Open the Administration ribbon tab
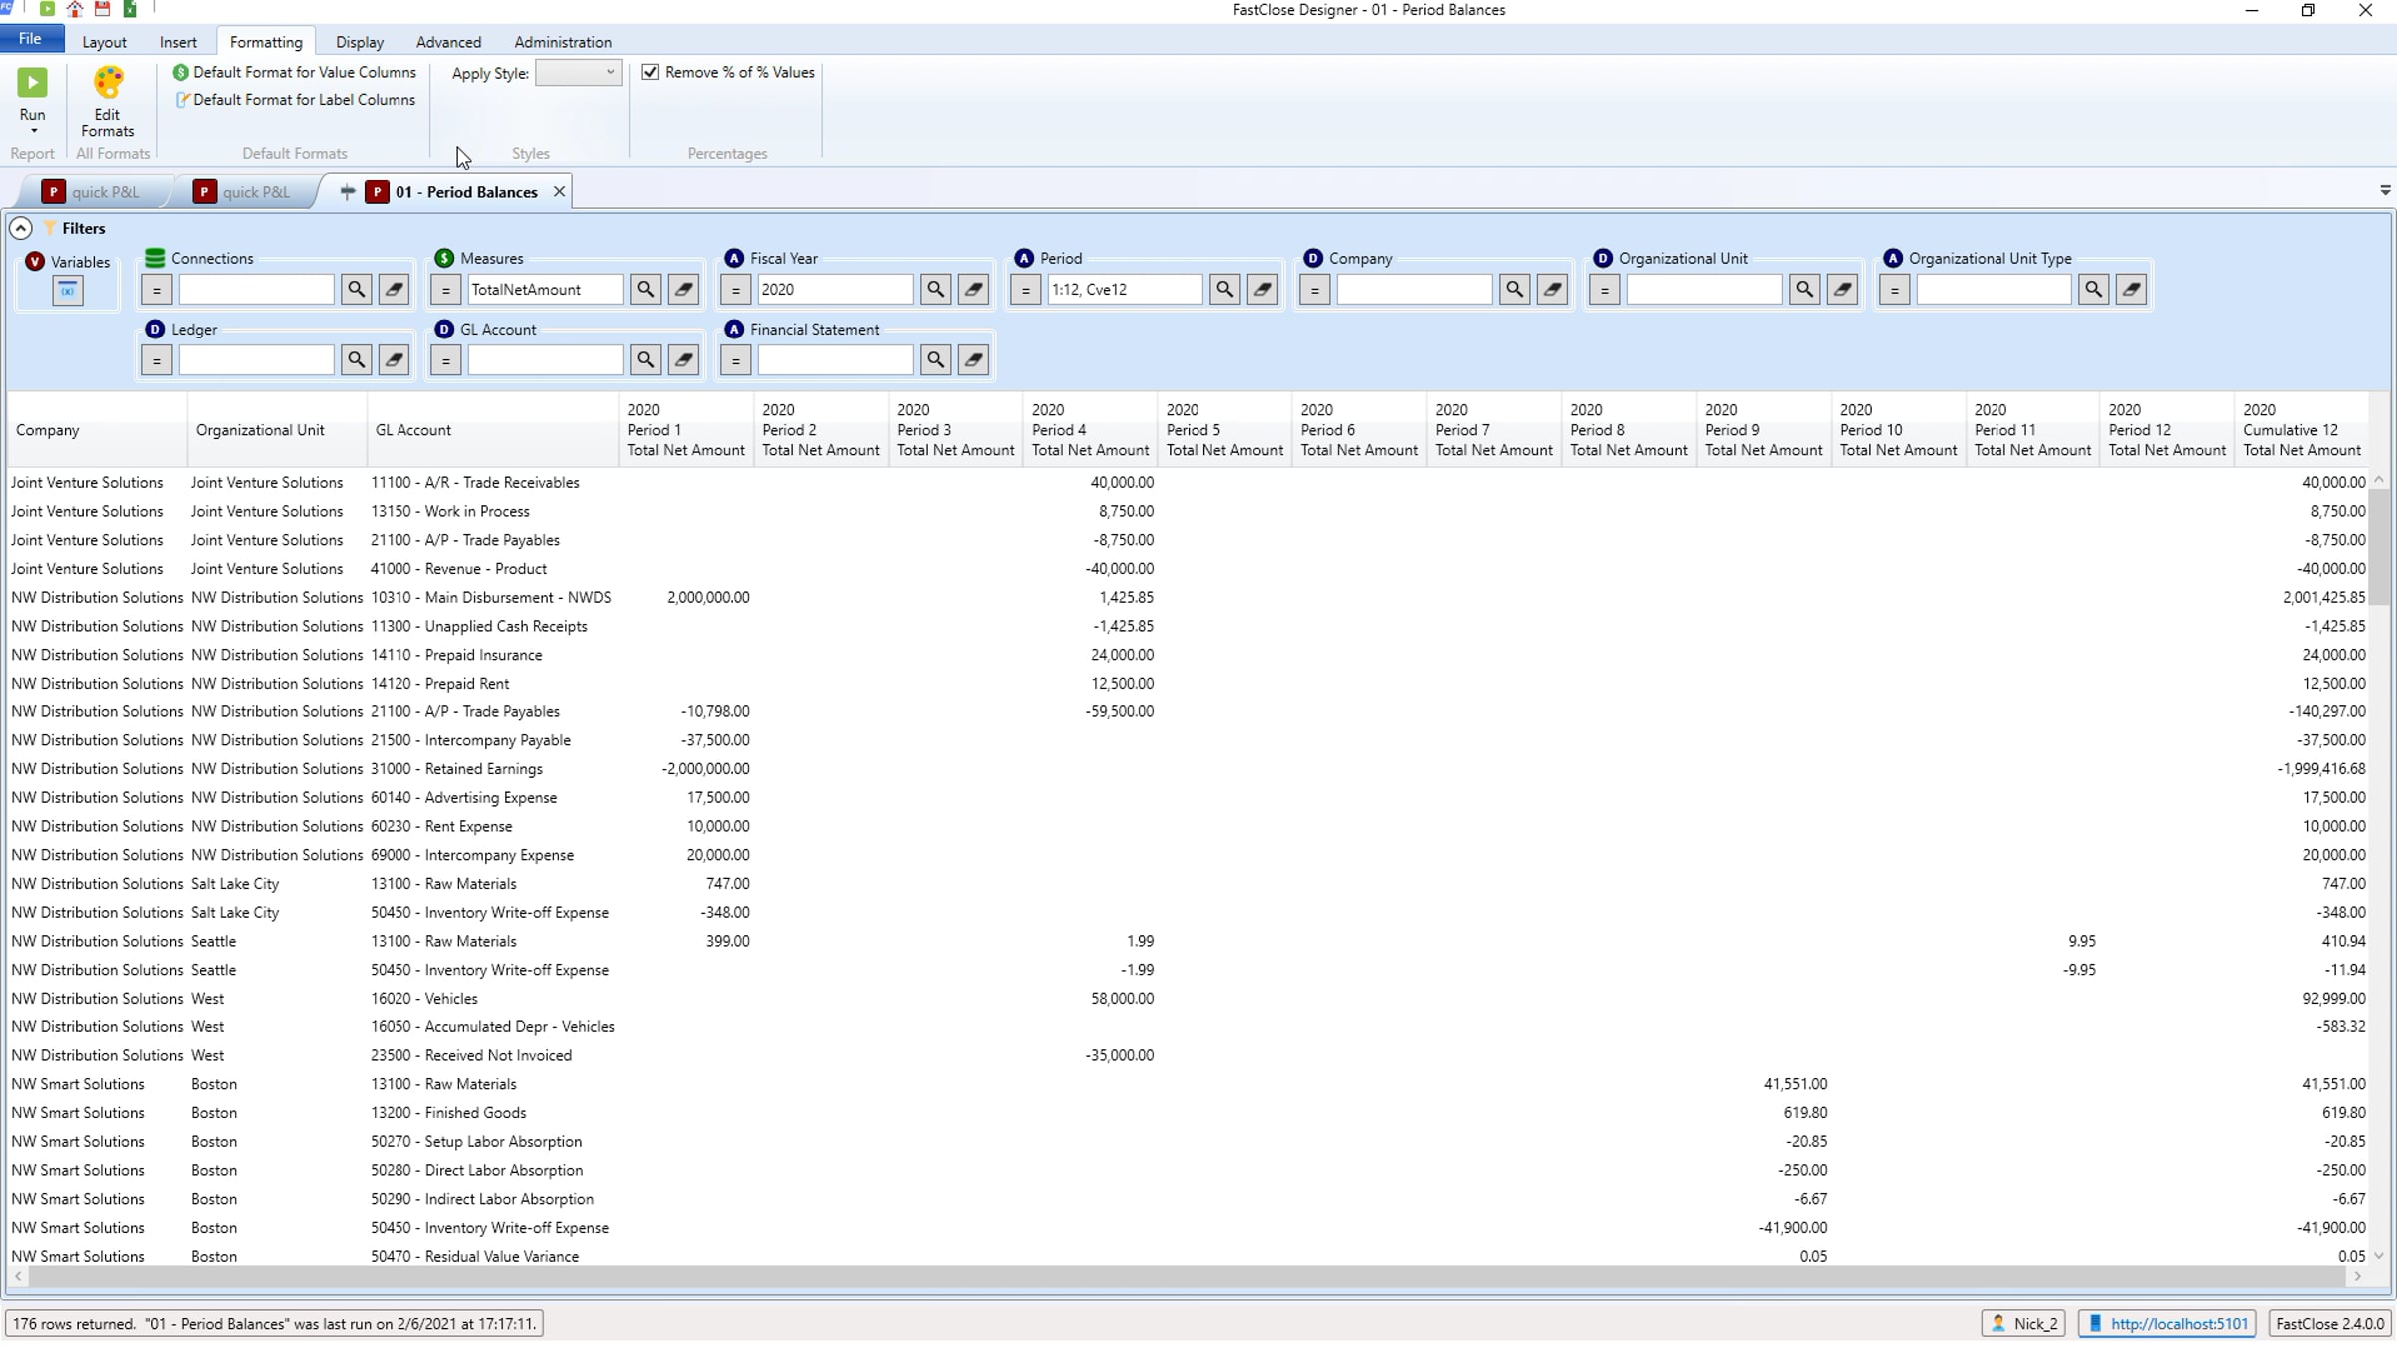This screenshot has width=2397, height=1348. (562, 42)
